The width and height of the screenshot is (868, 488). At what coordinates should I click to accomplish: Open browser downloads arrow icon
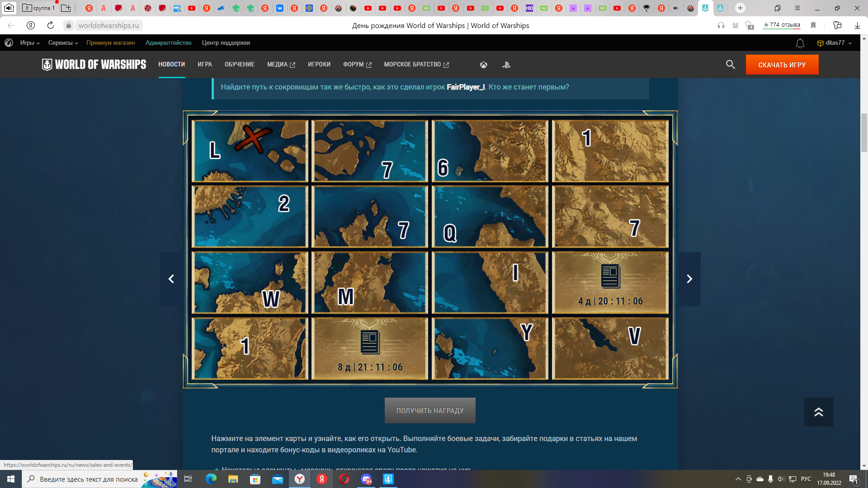click(857, 25)
